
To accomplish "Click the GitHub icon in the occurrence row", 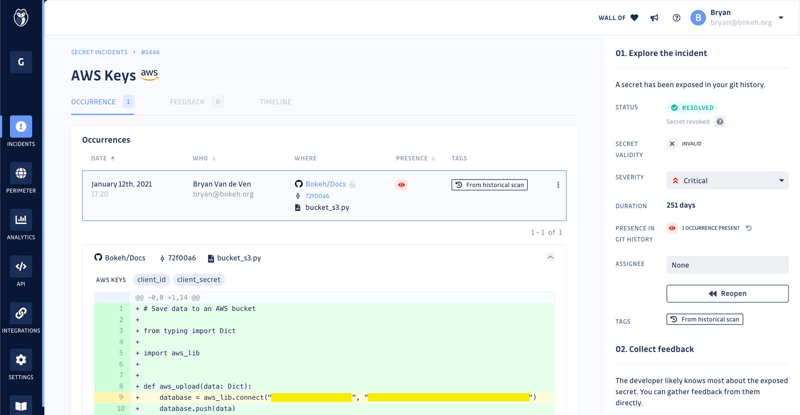I will pos(299,184).
